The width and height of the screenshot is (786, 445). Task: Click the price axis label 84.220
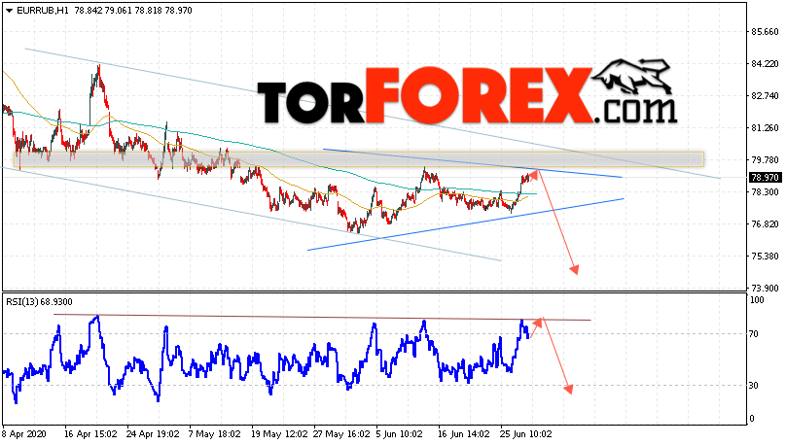pos(765,64)
